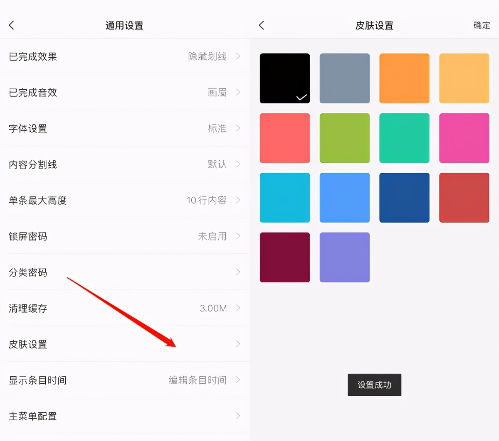Image resolution: width=499 pixels, height=441 pixels.
Task: Open the 字体设置 font settings entry
Action: (x=125, y=128)
